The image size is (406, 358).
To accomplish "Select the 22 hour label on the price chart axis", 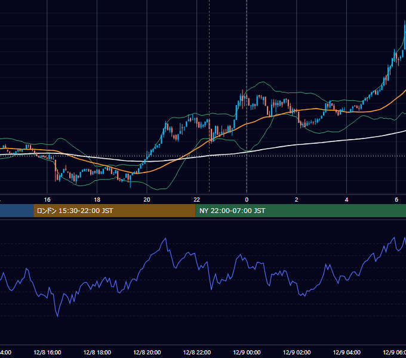I will [x=197, y=200].
